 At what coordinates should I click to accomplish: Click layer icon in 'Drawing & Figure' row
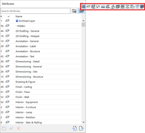[7, 82]
